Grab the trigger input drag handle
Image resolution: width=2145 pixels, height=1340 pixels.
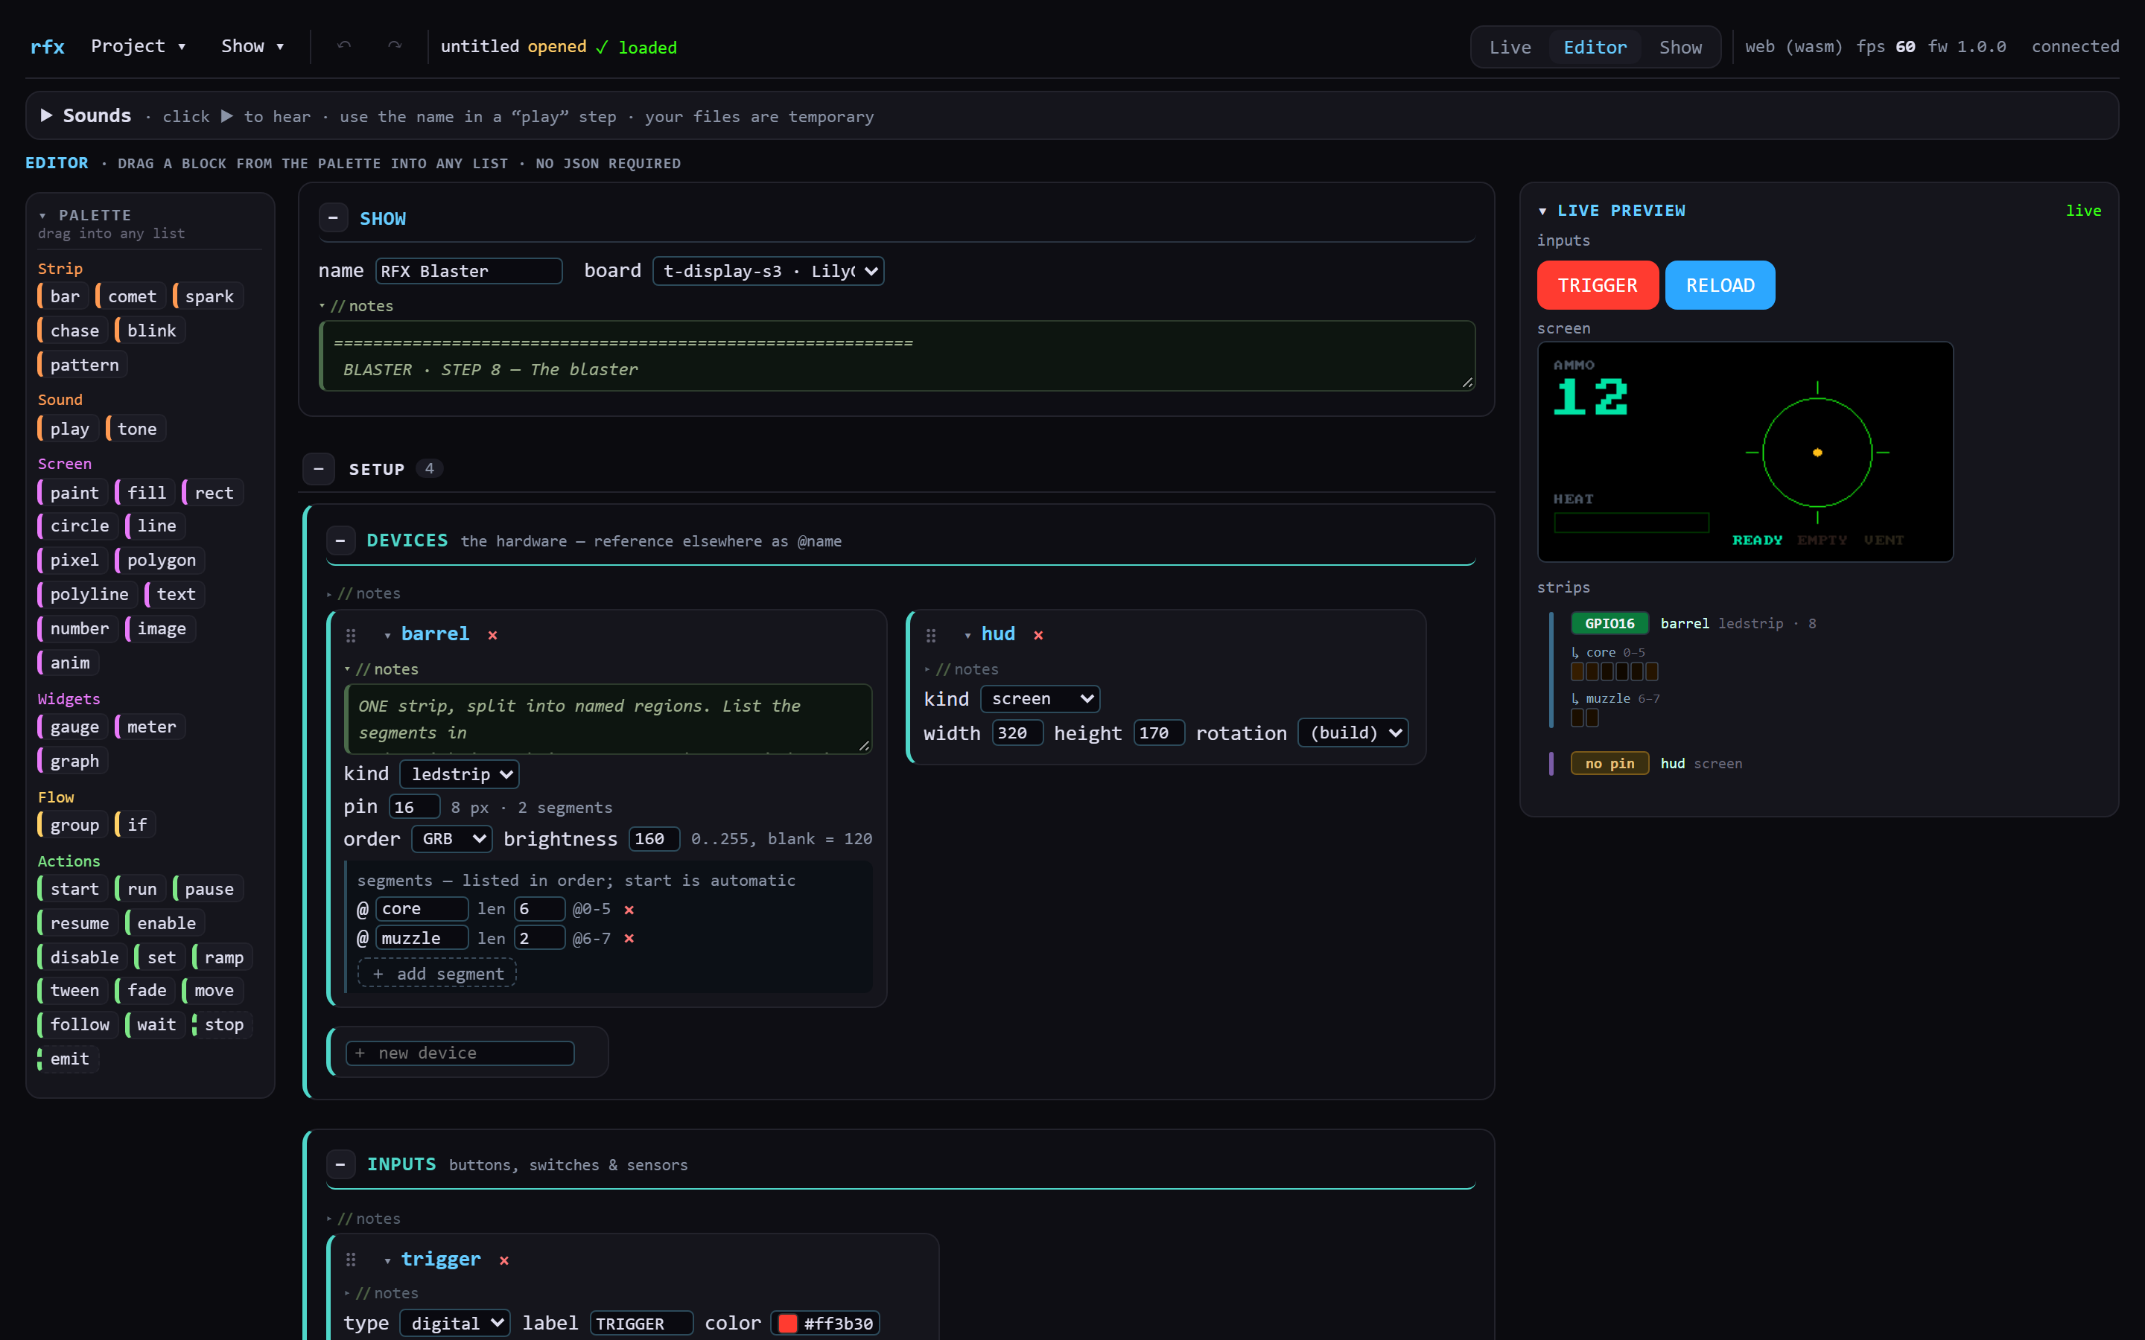[351, 1260]
